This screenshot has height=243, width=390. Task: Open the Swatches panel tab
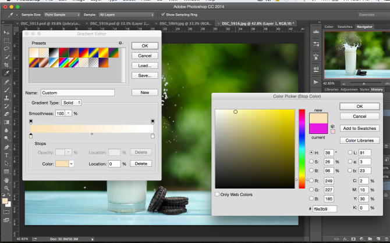pos(345,27)
